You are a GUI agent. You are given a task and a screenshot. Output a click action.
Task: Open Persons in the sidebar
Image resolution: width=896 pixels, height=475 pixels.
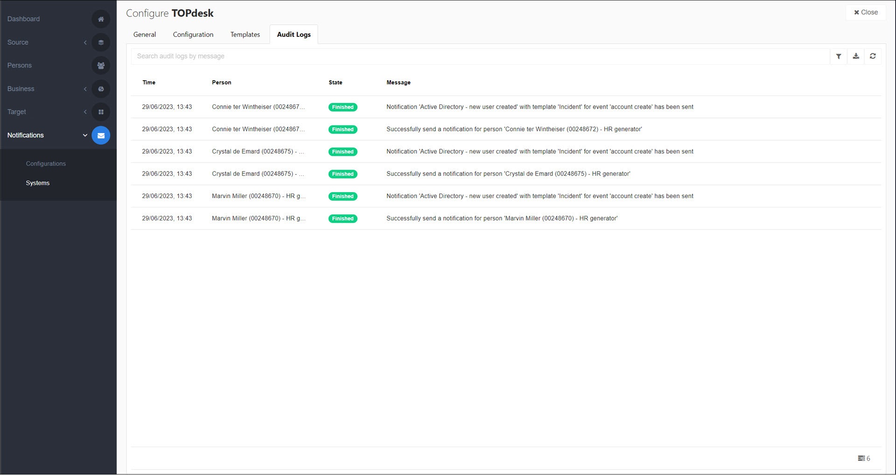(x=20, y=66)
